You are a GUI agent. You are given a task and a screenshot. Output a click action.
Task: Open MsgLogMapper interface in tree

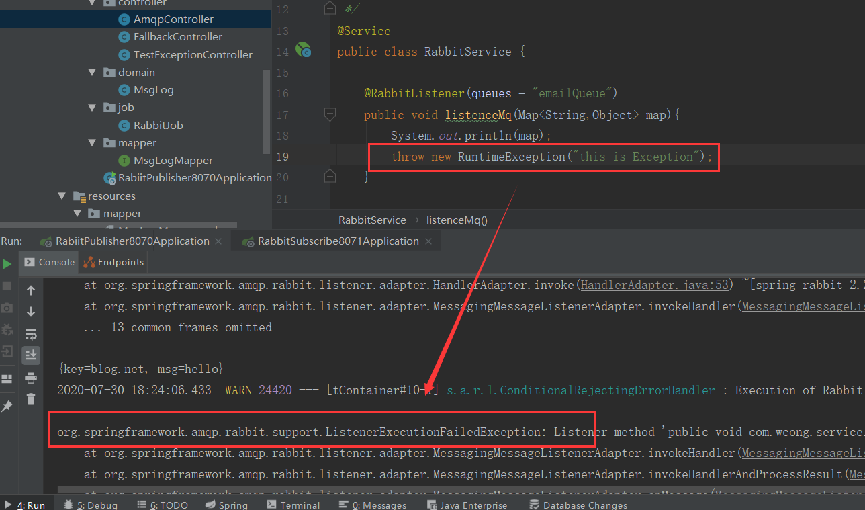point(173,161)
